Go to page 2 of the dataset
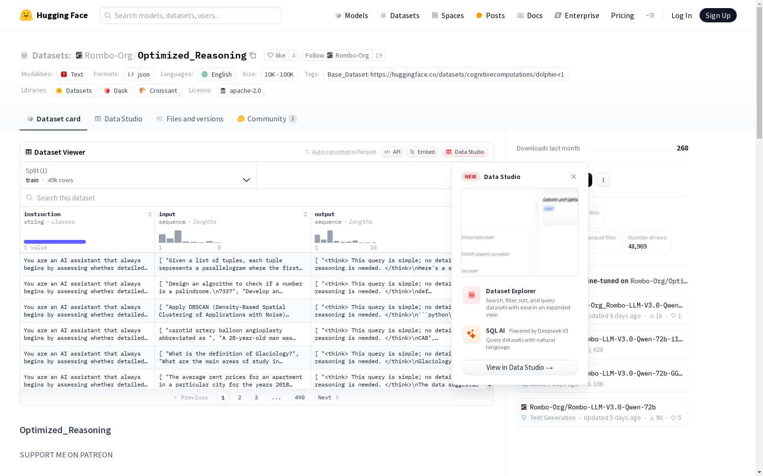This screenshot has width=763, height=476. [x=239, y=397]
